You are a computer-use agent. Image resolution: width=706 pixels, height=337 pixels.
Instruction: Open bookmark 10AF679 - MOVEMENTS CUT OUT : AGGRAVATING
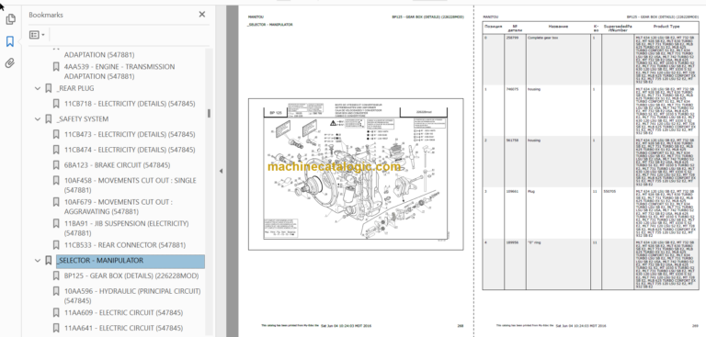pyautogui.click(x=118, y=207)
